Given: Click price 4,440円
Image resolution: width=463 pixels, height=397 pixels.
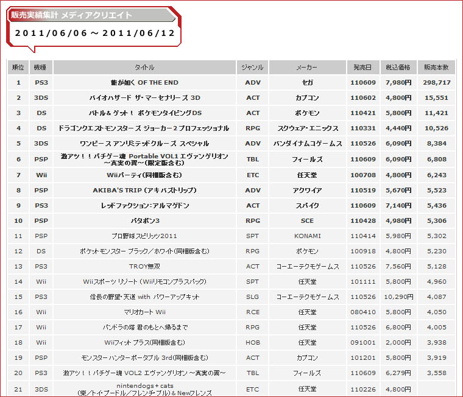Looking at the screenshot, I should 398,128.
